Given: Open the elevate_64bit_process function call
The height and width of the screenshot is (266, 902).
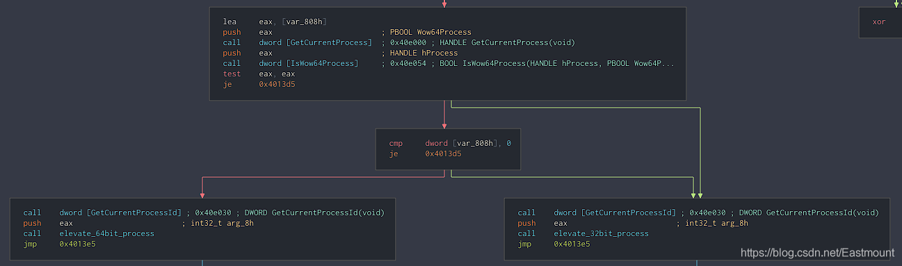Looking at the screenshot, I should (x=88, y=233).
